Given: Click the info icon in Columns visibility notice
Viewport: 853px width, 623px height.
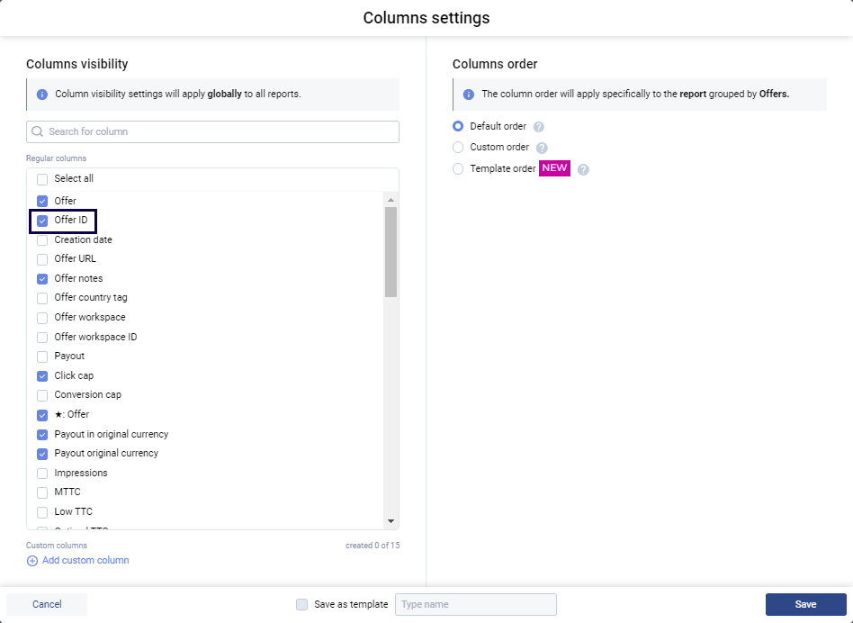Looking at the screenshot, I should coord(41,95).
